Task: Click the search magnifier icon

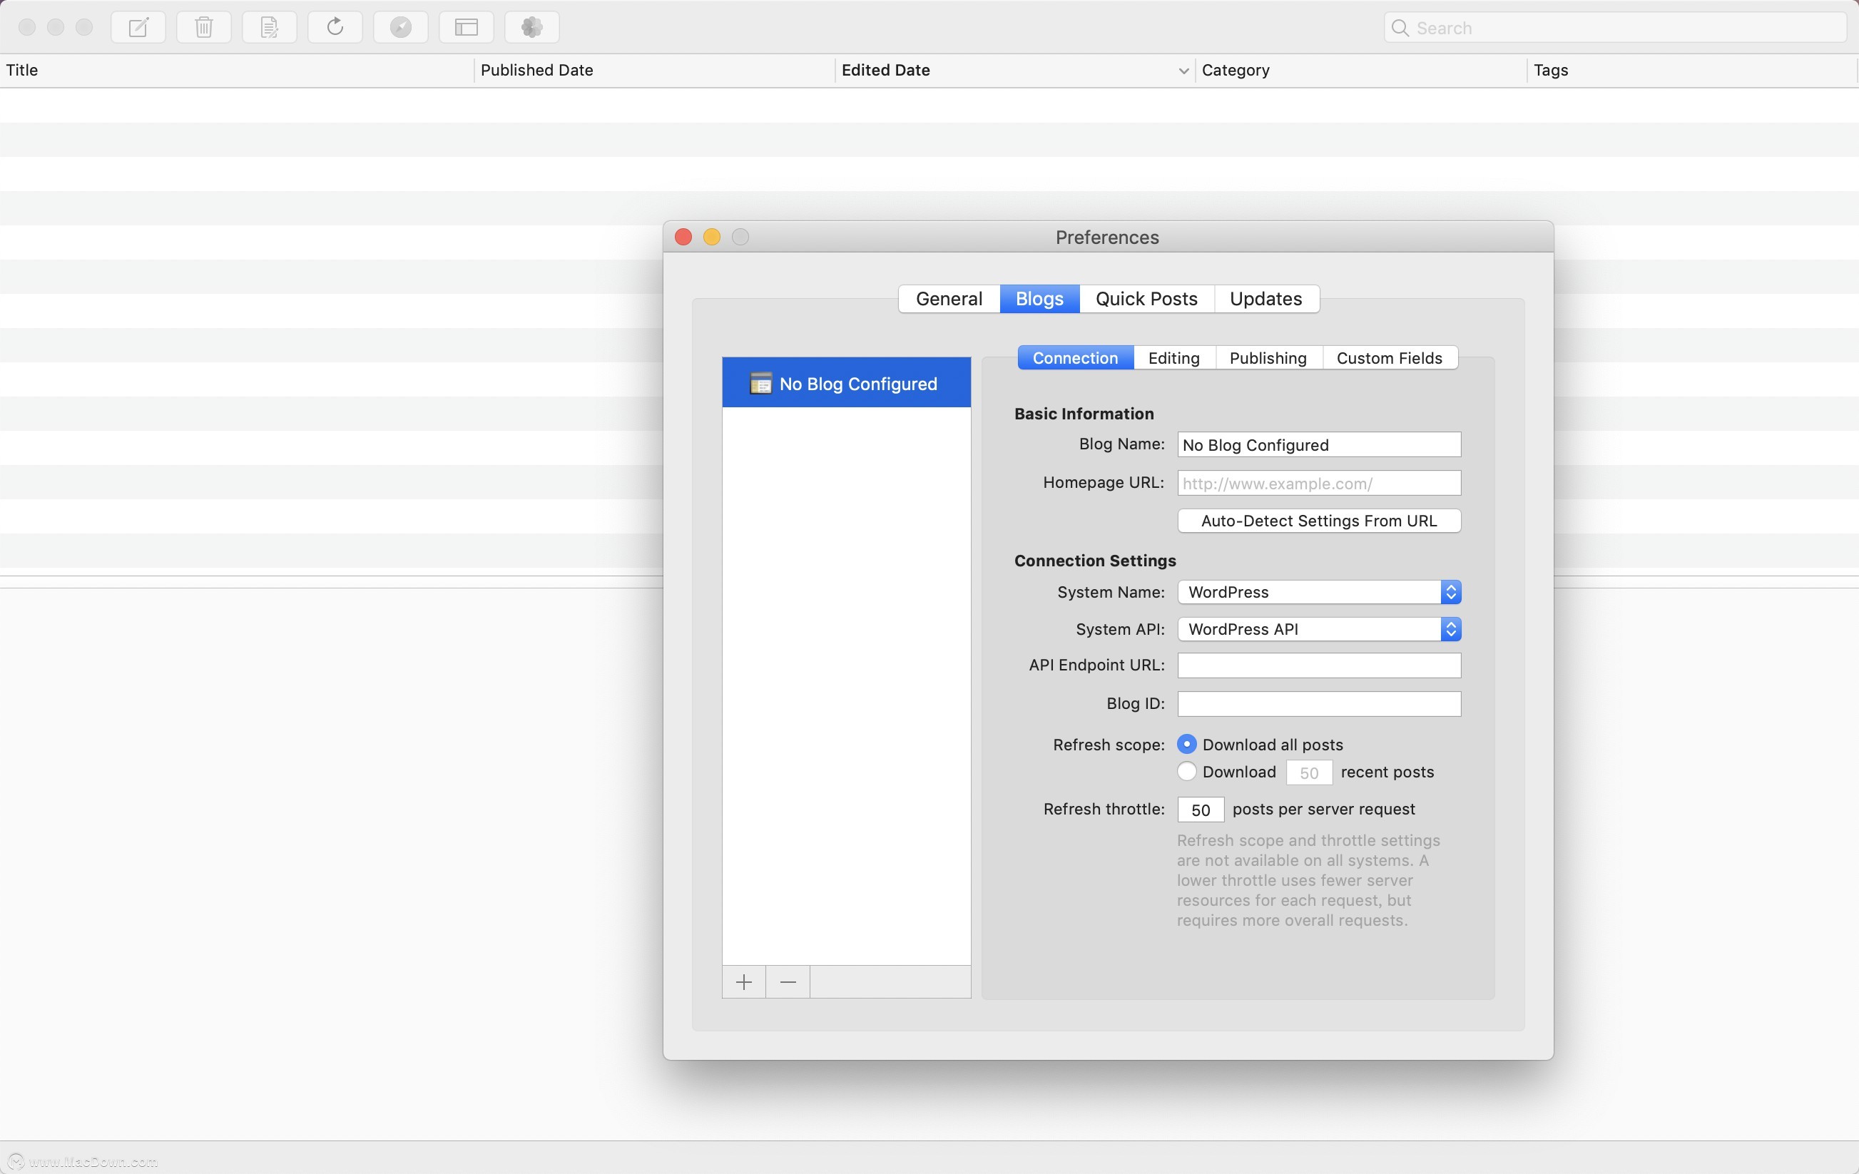Action: [1400, 28]
